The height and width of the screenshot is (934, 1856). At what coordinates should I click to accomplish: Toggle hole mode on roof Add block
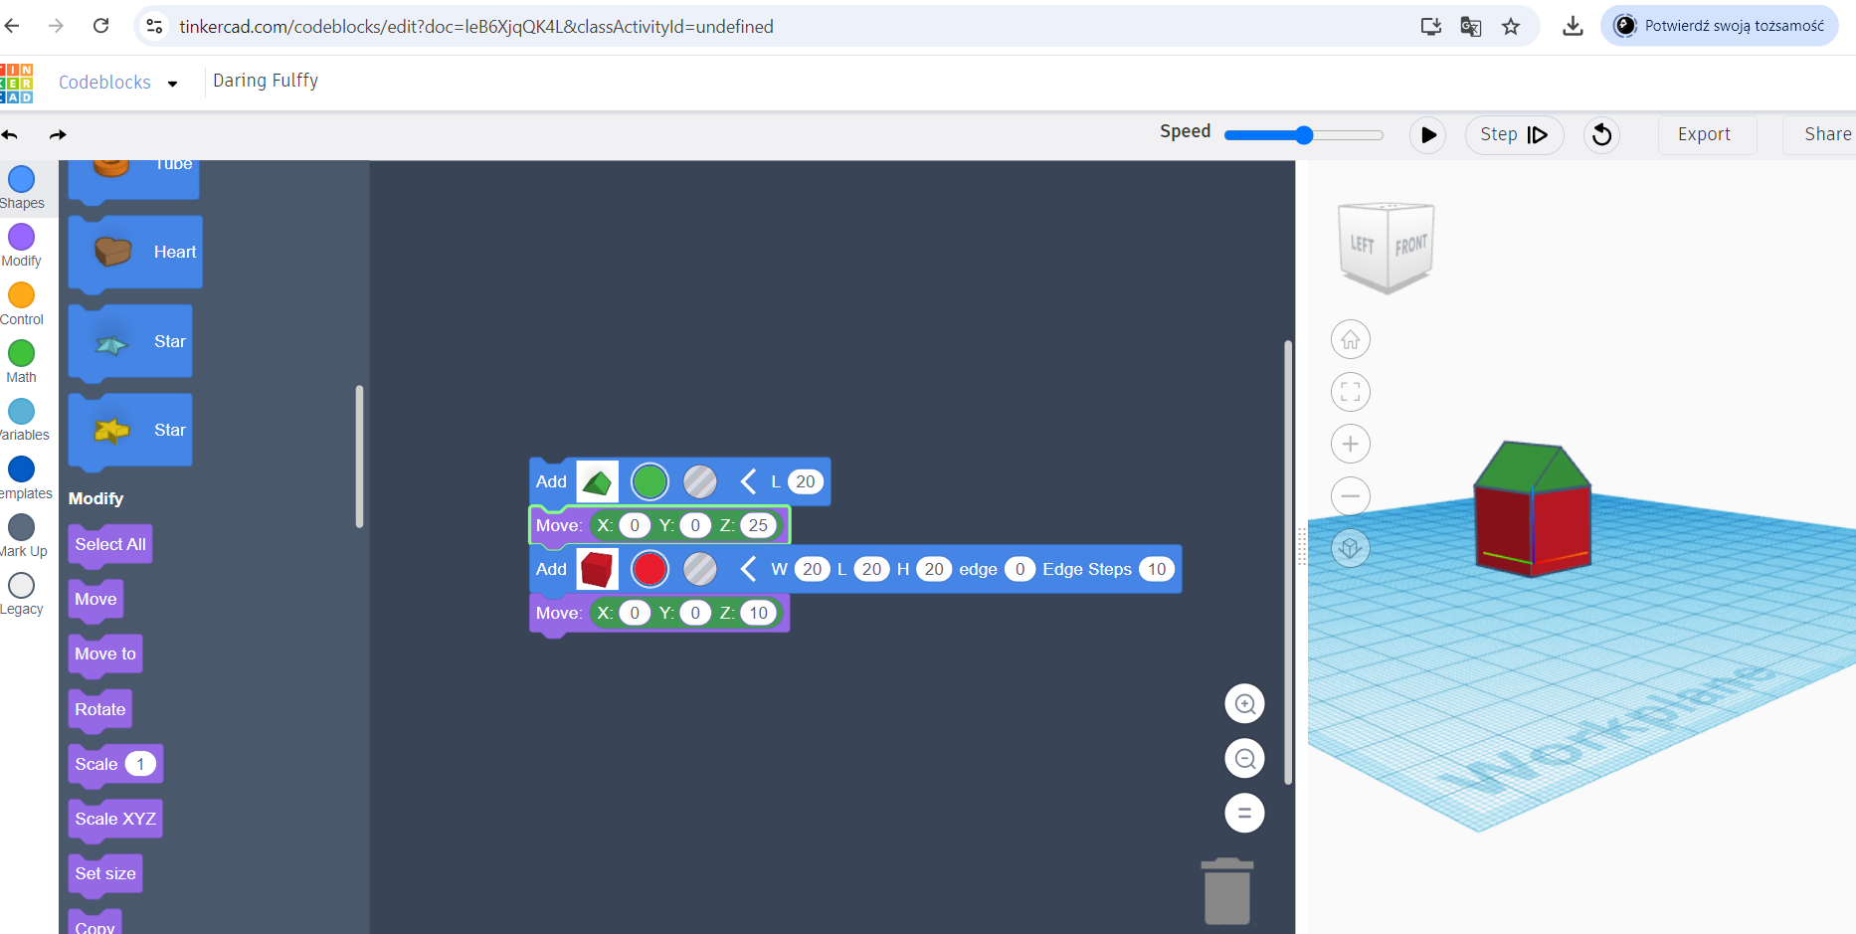click(700, 482)
